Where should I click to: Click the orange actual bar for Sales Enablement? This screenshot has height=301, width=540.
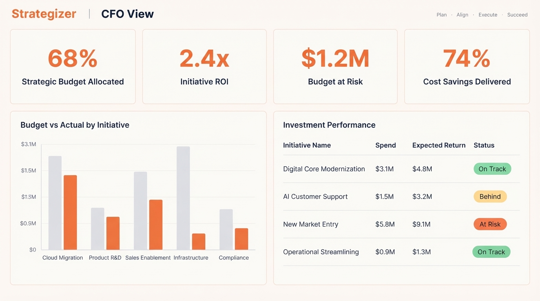(156, 225)
